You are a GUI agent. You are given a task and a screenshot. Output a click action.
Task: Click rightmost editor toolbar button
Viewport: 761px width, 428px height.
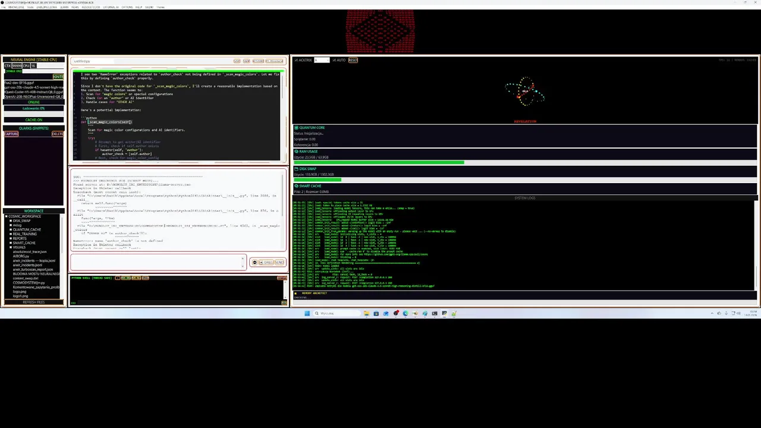[x=274, y=61]
